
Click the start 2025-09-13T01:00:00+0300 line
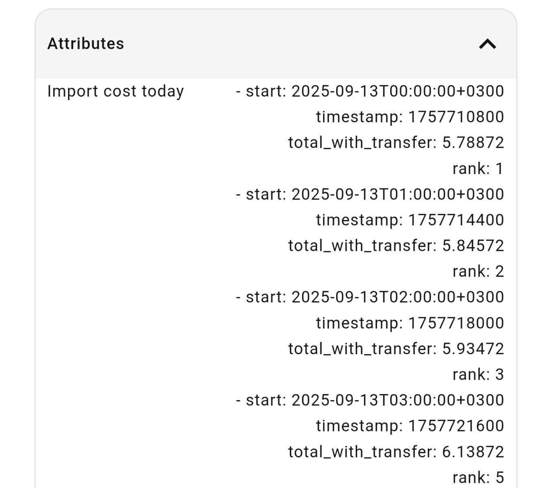point(369,194)
